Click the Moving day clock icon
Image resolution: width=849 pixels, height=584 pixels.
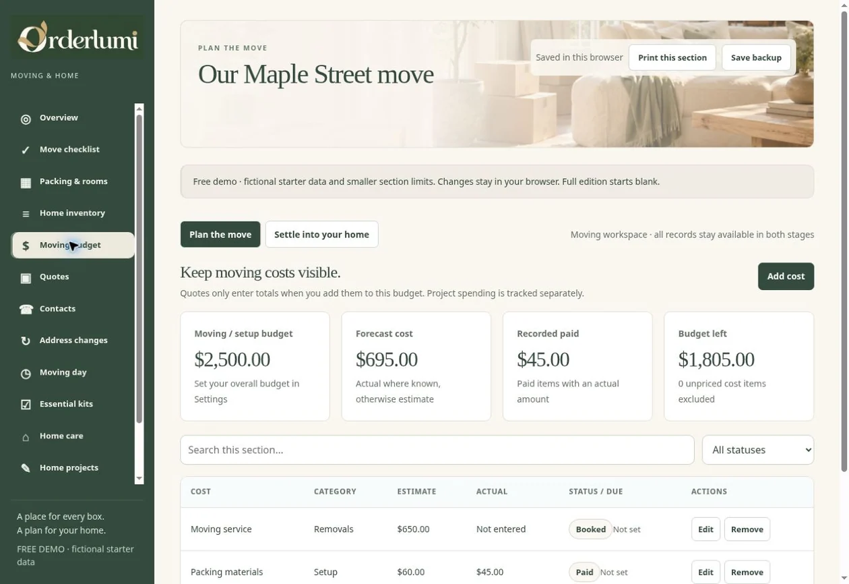26,374
